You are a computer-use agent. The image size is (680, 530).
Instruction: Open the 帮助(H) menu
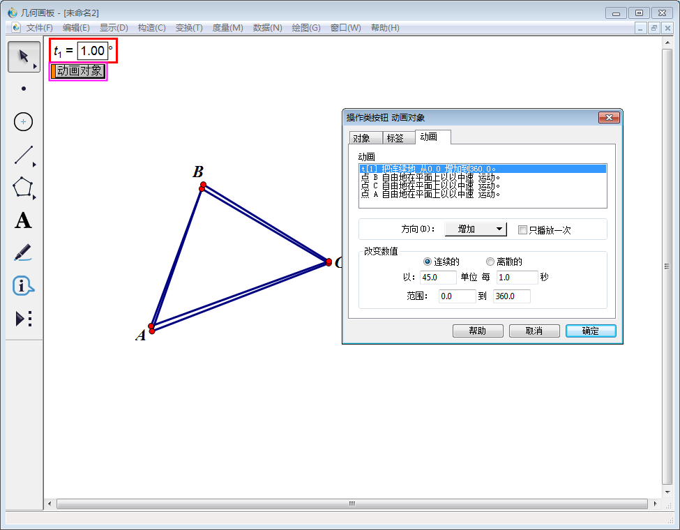coord(385,28)
